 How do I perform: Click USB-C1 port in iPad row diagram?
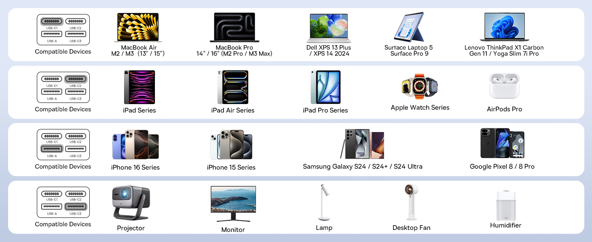52,79
